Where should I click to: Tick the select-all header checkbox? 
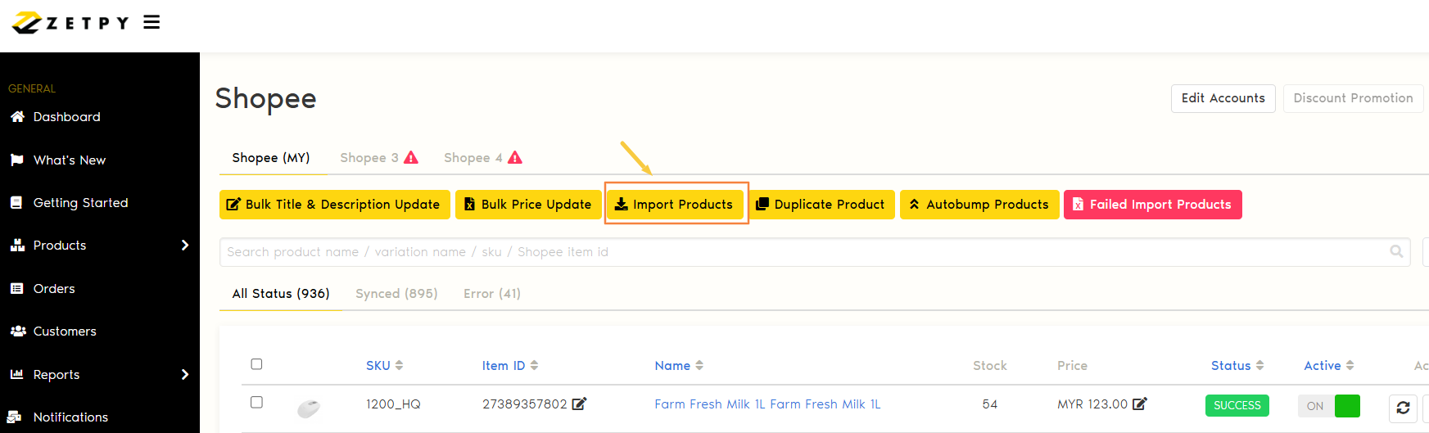click(x=256, y=364)
